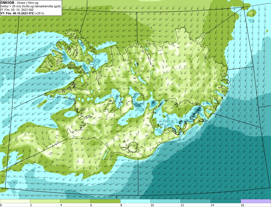
Task: Click the 14–16 m/s dark teal legend swatch
Action: point(225,201)
